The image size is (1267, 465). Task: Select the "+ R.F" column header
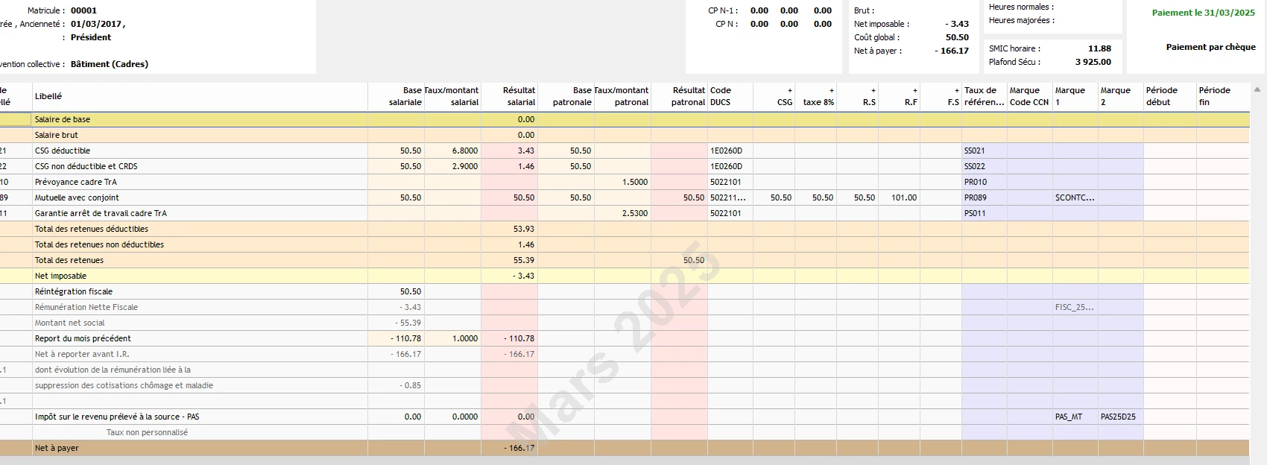tap(899, 97)
